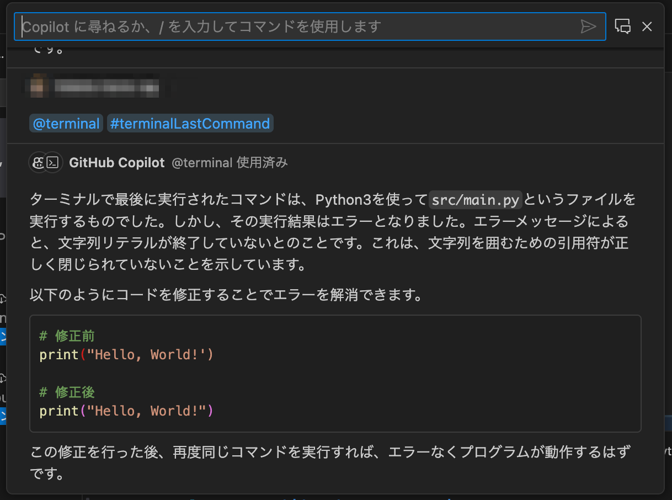Select the @terminal participant chip
This screenshot has height=500, width=672.
click(x=66, y=123)
